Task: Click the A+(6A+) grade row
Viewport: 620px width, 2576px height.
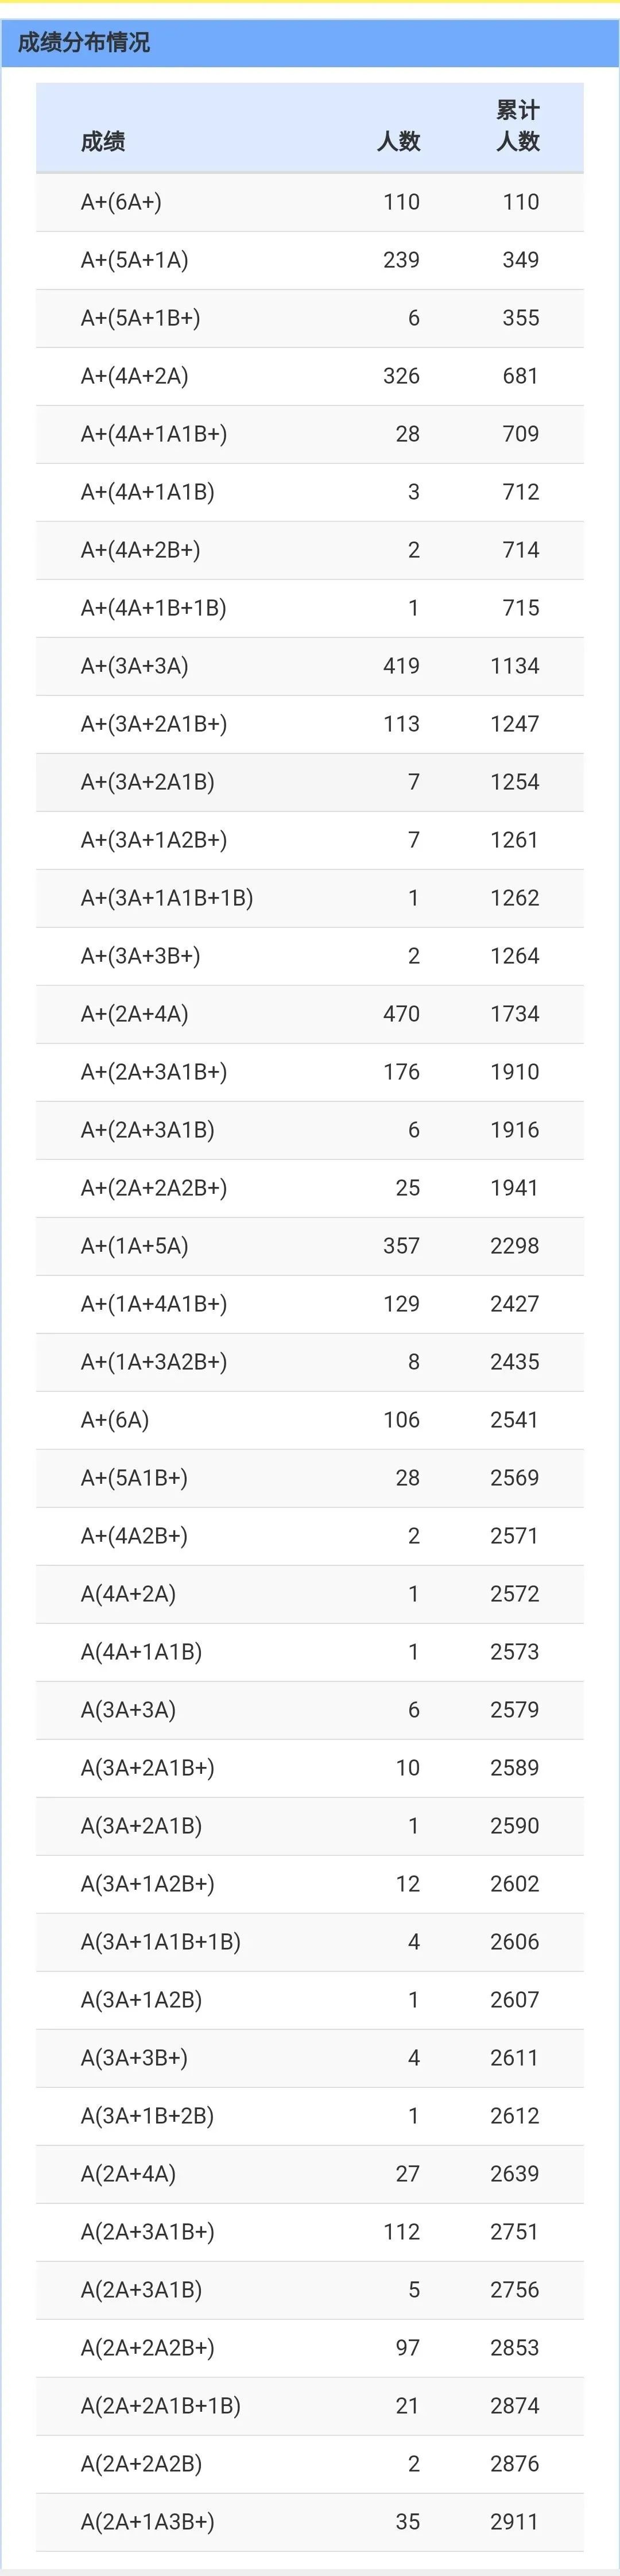Action: (x=310, y=202)
